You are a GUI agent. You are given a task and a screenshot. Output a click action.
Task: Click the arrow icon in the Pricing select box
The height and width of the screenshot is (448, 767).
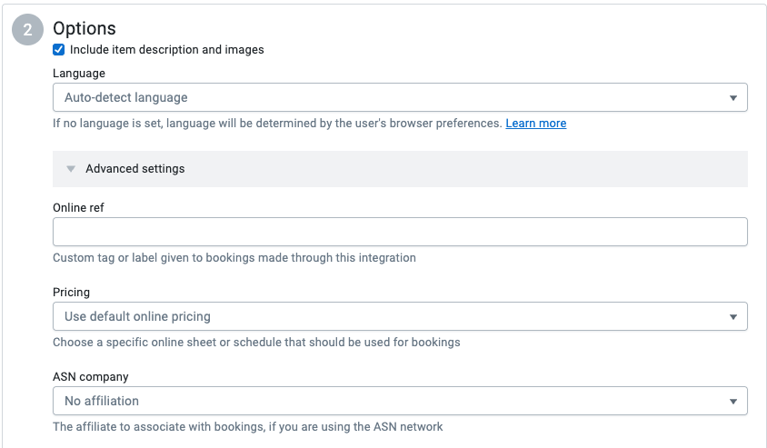point(732,317)
